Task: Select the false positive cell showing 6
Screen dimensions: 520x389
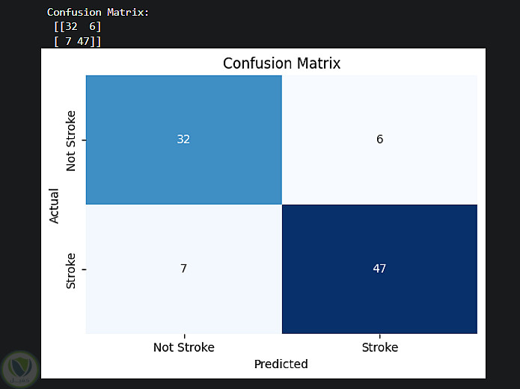Action: point(379,140)
